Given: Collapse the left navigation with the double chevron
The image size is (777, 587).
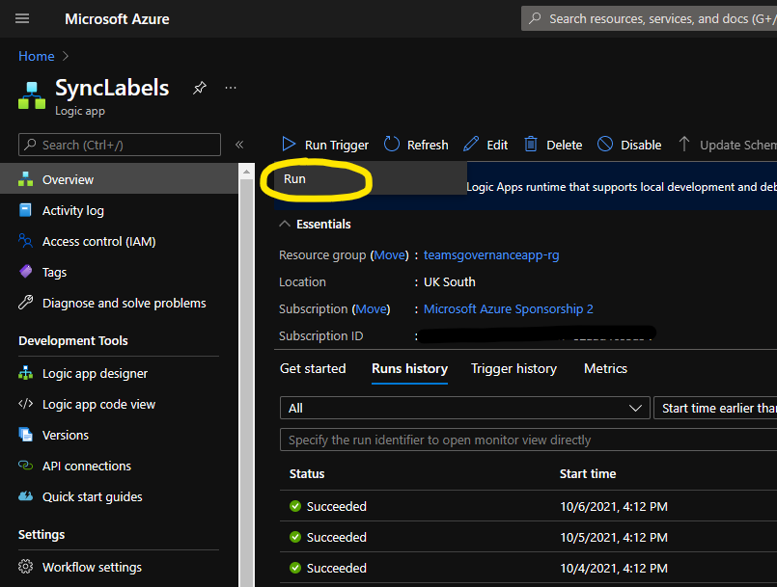Looking at the screenshot, I should (239, 145).
